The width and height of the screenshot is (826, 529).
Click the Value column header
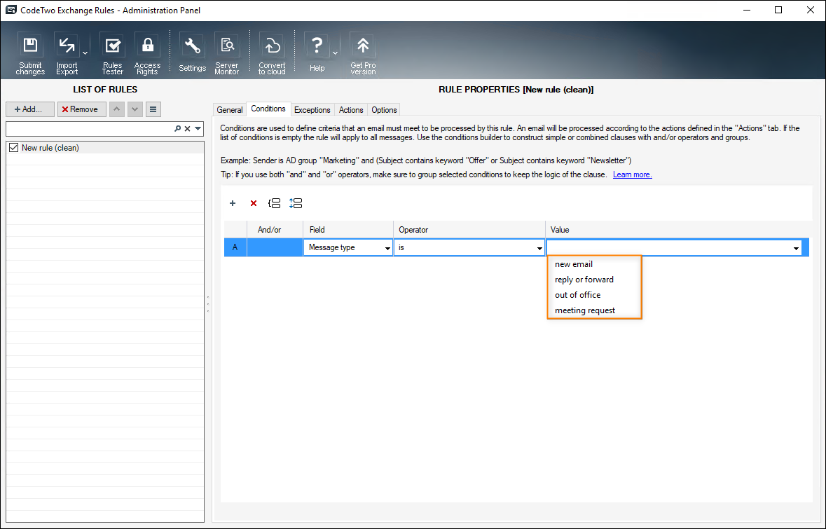click(x=678, y=230)
